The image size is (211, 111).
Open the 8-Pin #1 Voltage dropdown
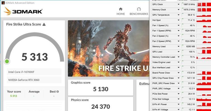tap(179, 110)
